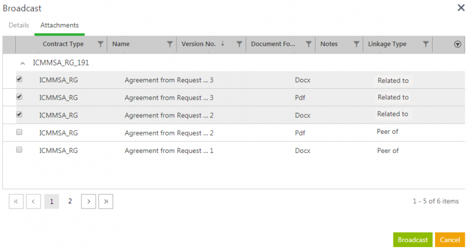Switch to the Details tab

[x=19, y=26]
